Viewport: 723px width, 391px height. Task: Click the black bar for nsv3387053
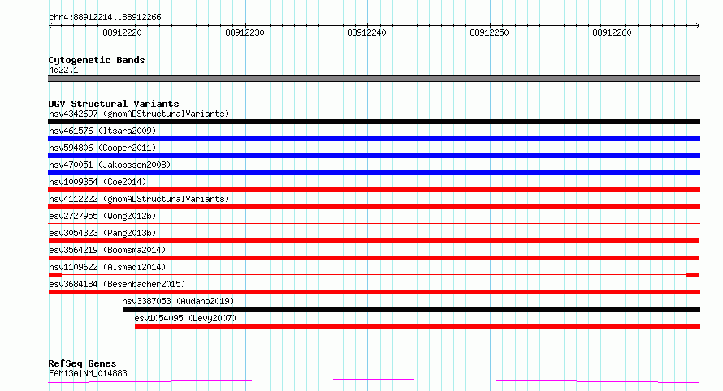[x=411, y=309]
